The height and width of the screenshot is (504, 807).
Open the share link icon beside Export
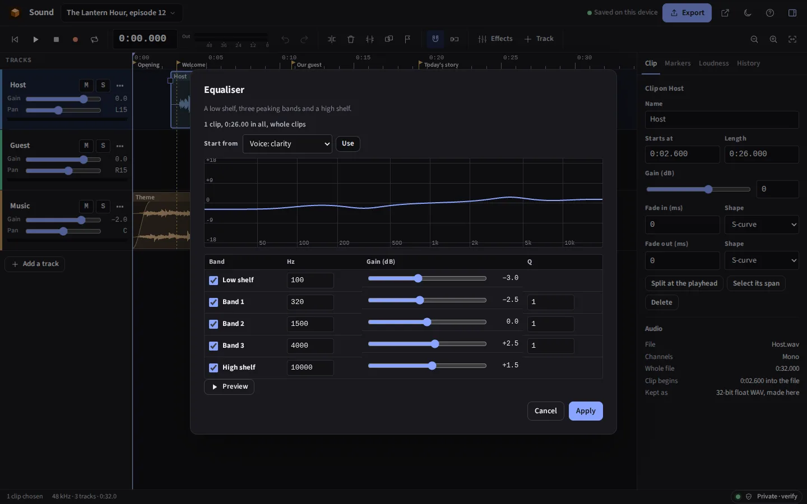[725, 13]
